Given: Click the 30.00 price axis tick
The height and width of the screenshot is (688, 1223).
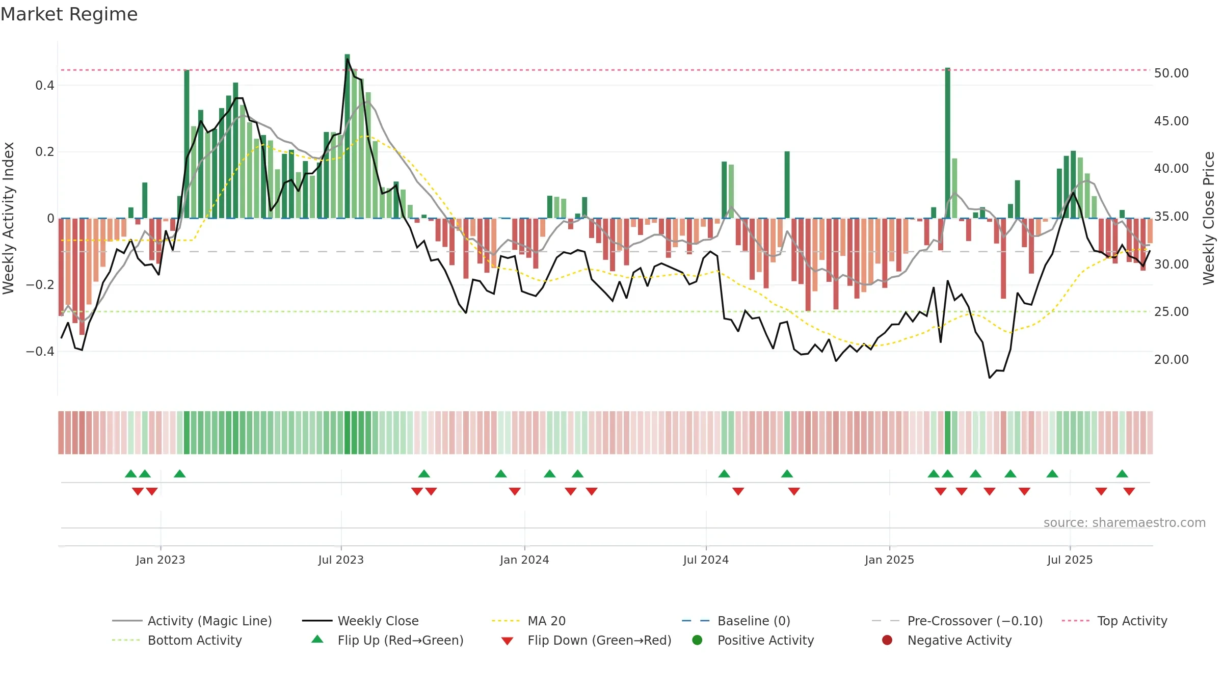Looking at the screenshot, I should (x=1172, y=264).
